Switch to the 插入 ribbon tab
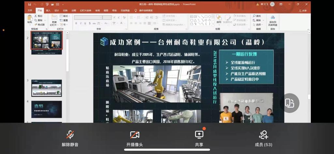Screen dimensions: 334x154 [48, 10]
